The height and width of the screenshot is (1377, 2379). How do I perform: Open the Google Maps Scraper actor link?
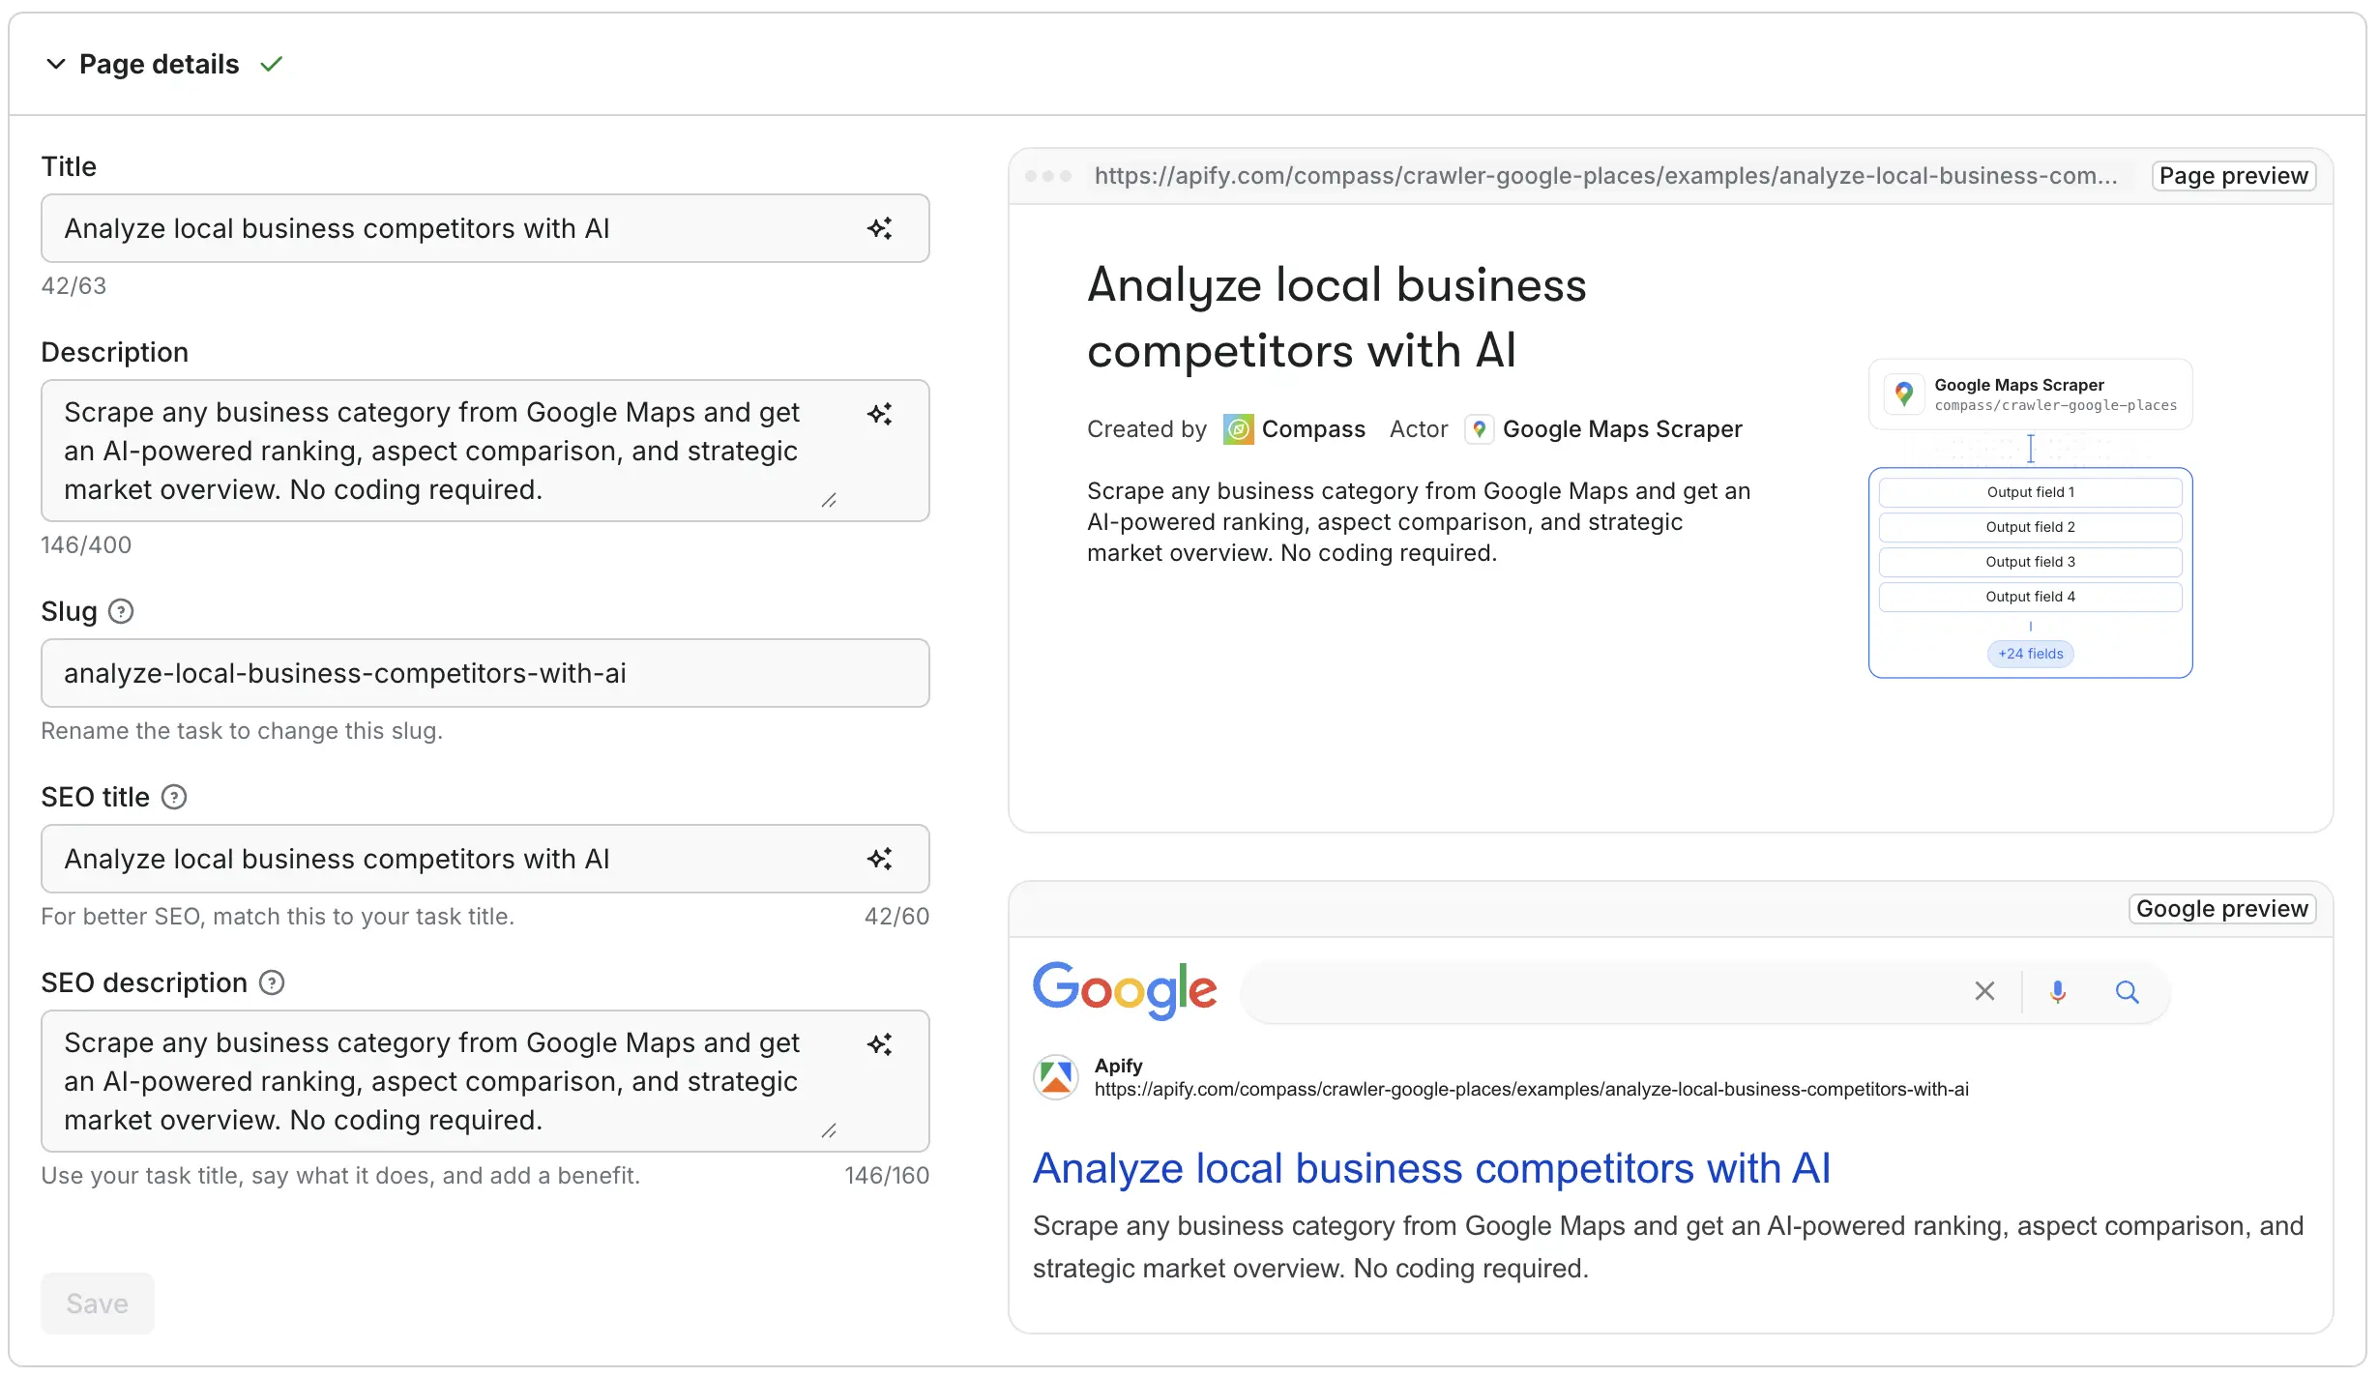(x=1623, y=429)
